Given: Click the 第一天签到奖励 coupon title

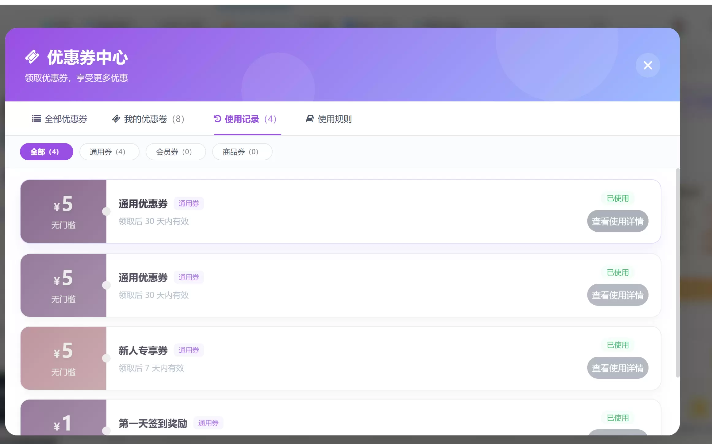Looking at the screenshot, I should click(x=153, y=423).
